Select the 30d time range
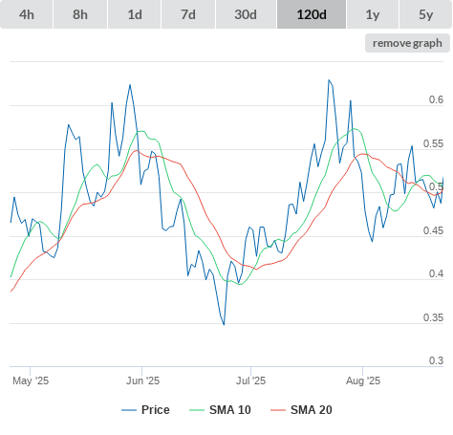Screen dimensions: 453x435 246,14
